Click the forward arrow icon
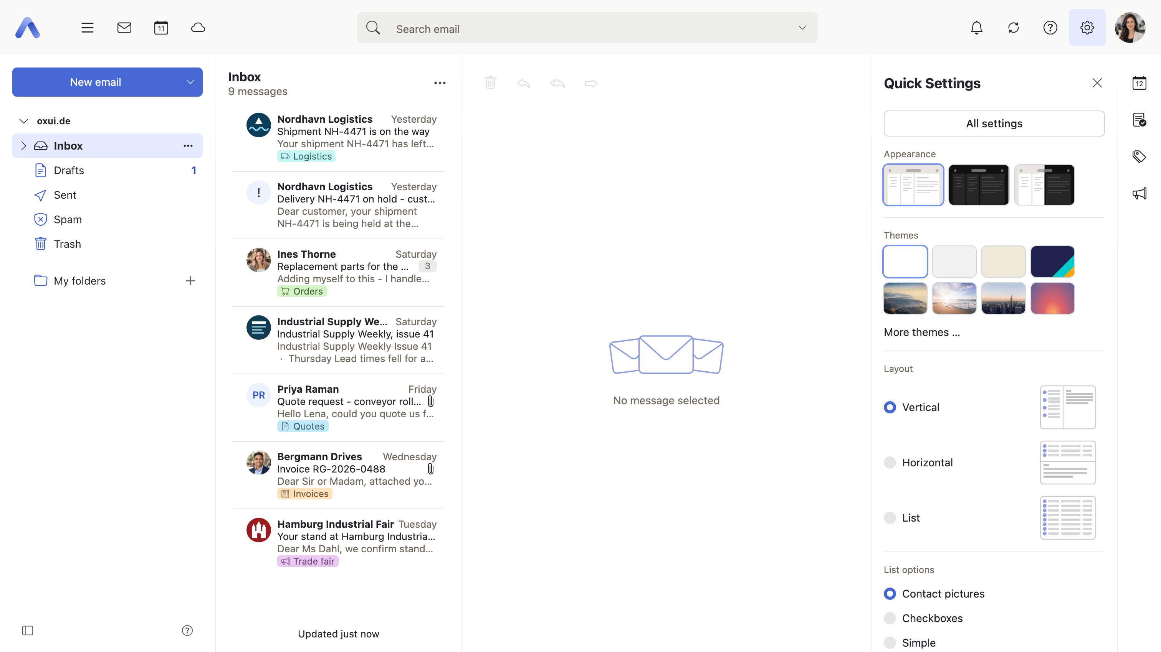The width and height of the screenshot is (1161, 652). [x=591, y=83]
